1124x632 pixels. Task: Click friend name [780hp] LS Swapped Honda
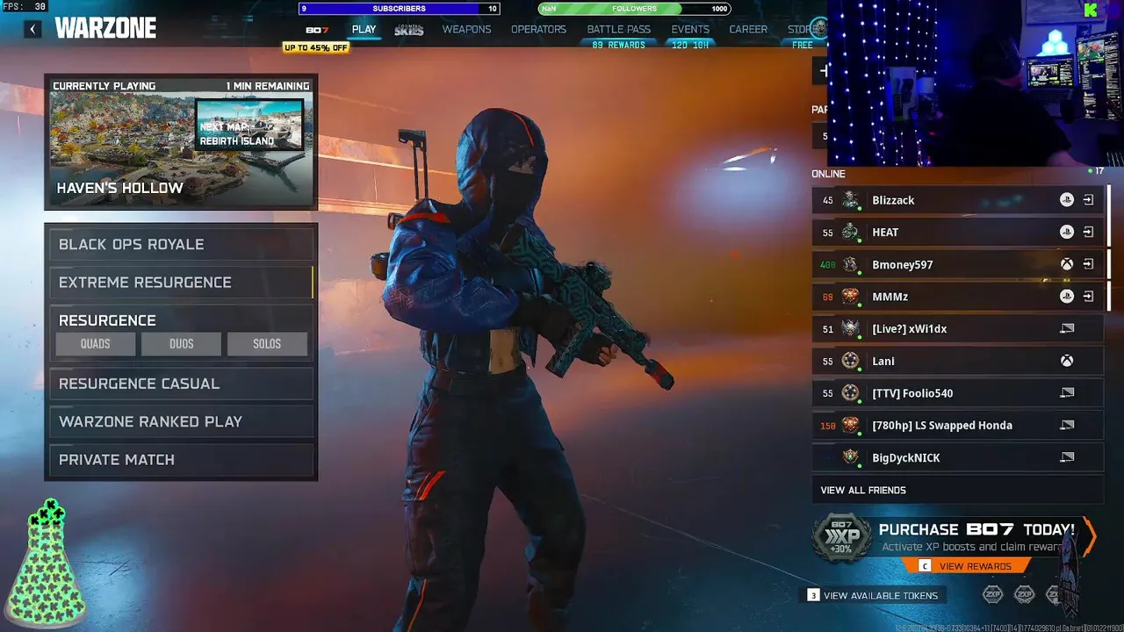point(942,425)
